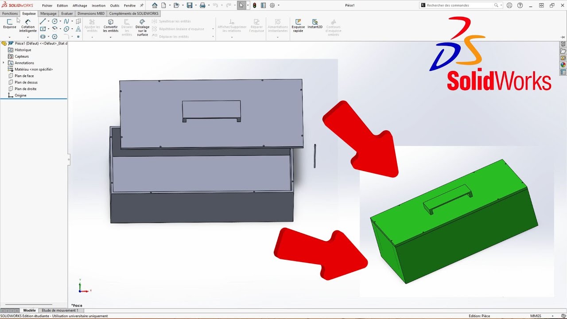Select the Text sketch tool
567x319 pixels.
coord(78,29)
